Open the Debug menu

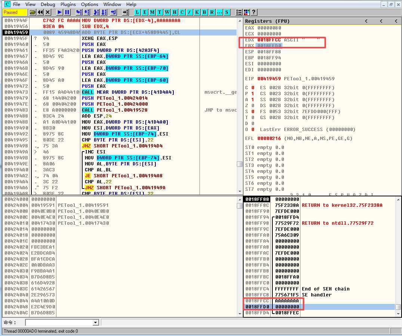point(48,4)
